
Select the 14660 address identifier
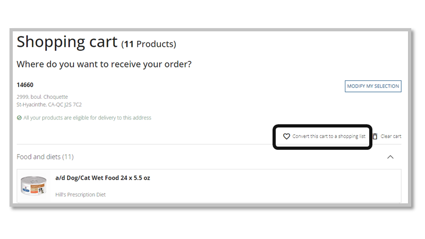point(25,85)
